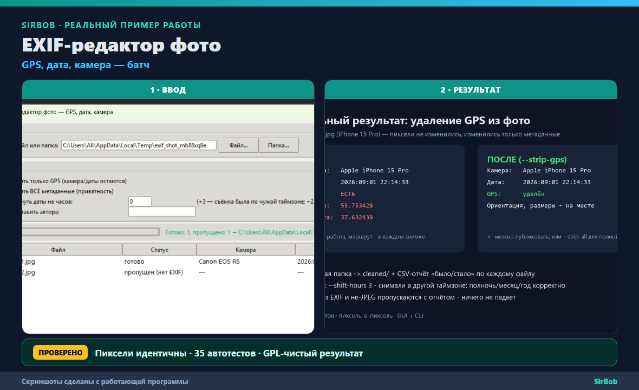
Task: Click "2026:09:01 22:14:33" in the ПОСЛЕ card
Action: [x=557, y=182]
